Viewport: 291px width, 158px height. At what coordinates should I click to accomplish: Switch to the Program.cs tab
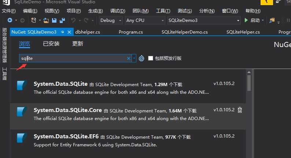[x=131, y=32]
